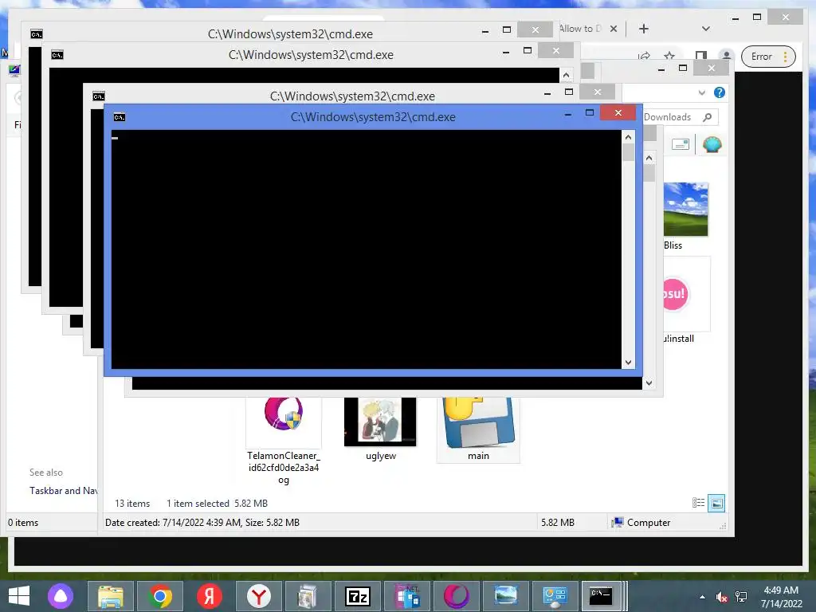Open the front cmd window system menu icon
The width and height of the screenshot is (816, 612).
(120, 117)
